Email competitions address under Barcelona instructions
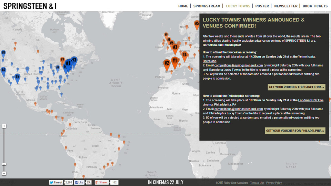331x186 pixels. tap(239, 65)
